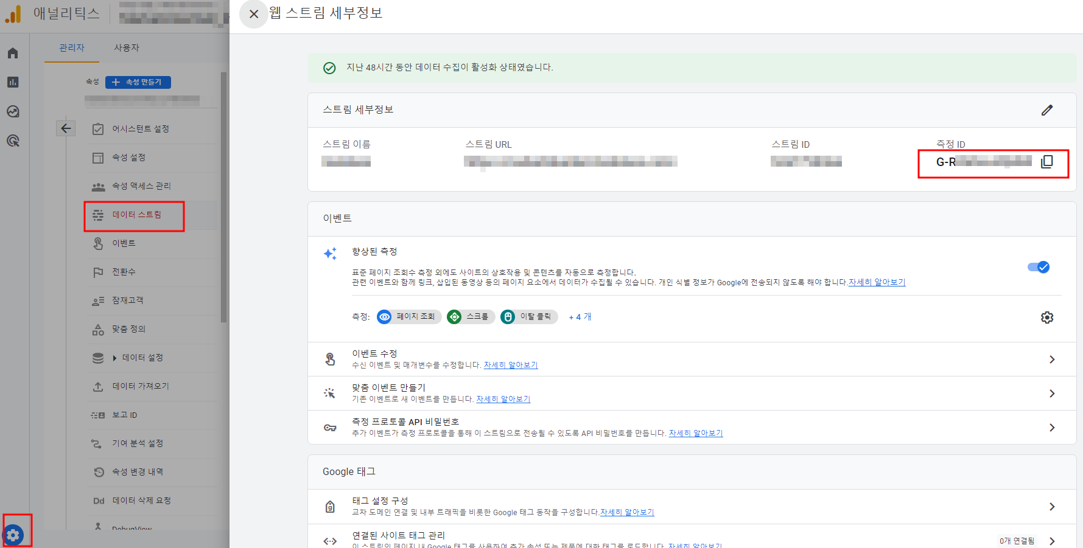
Task: Open 이벤트 in admin menu
Action: coord(152,243)
